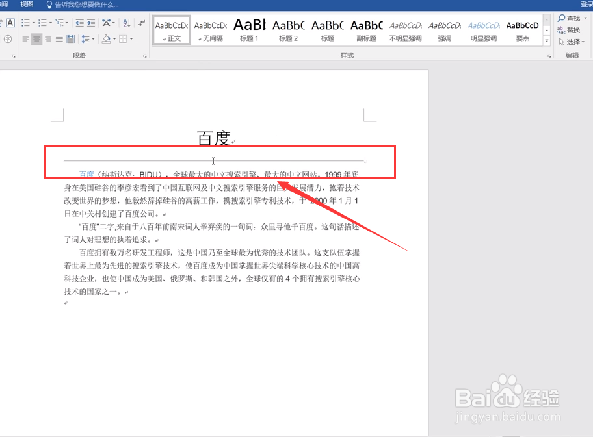Click 登录 to sign in
This screenshot has width=593, height=437.
pos(586,3)
